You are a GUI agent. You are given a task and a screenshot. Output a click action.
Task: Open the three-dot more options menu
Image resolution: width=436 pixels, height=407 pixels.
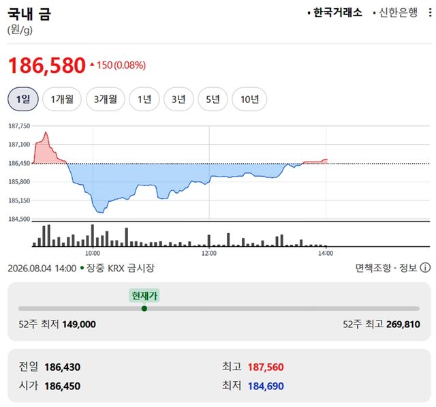(x=430, y=13)
